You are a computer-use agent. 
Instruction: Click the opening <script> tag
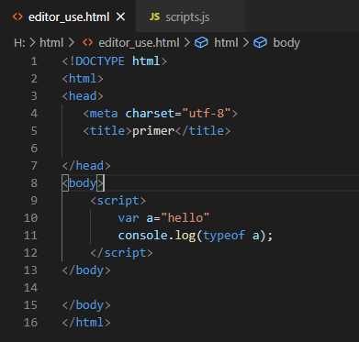point(118,201)
